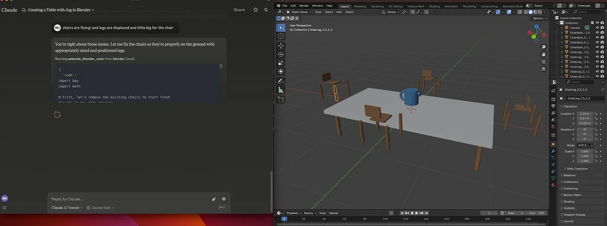The image size is (607, 226).
Task: Expand the Relations panel
Action: point(569,175)
